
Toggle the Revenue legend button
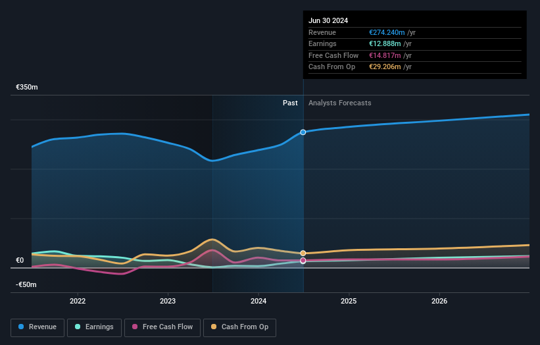(37, 327)
